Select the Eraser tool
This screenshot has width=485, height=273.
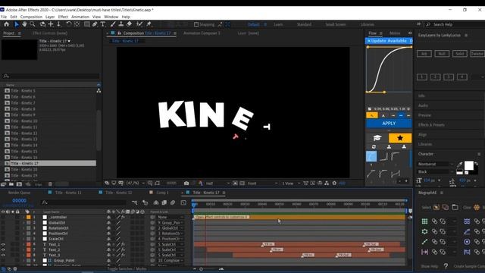coord(130,24)
